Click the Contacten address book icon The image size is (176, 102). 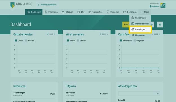coord(108,12)
